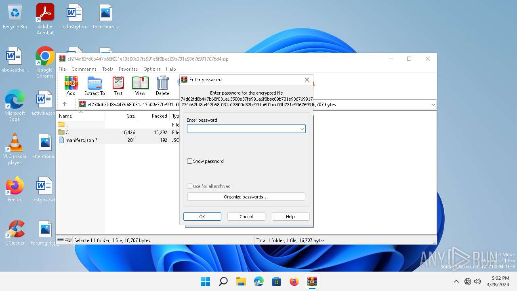Sort by Size column header
This screenshot has width=517, height=291.
click(121, 116)
